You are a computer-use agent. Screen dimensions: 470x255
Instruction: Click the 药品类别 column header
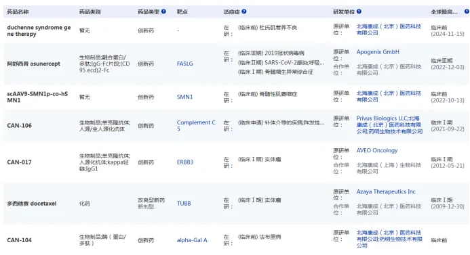coord(90,12)
